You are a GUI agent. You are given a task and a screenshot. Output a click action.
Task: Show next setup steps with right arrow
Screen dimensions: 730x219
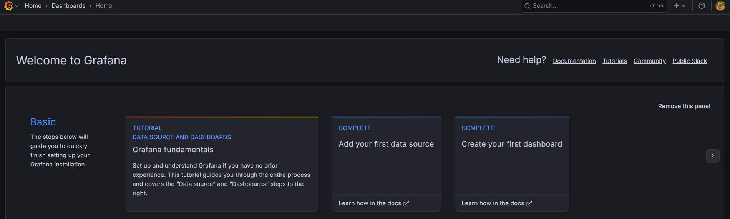pyautogui.click(x=713, y=156)
